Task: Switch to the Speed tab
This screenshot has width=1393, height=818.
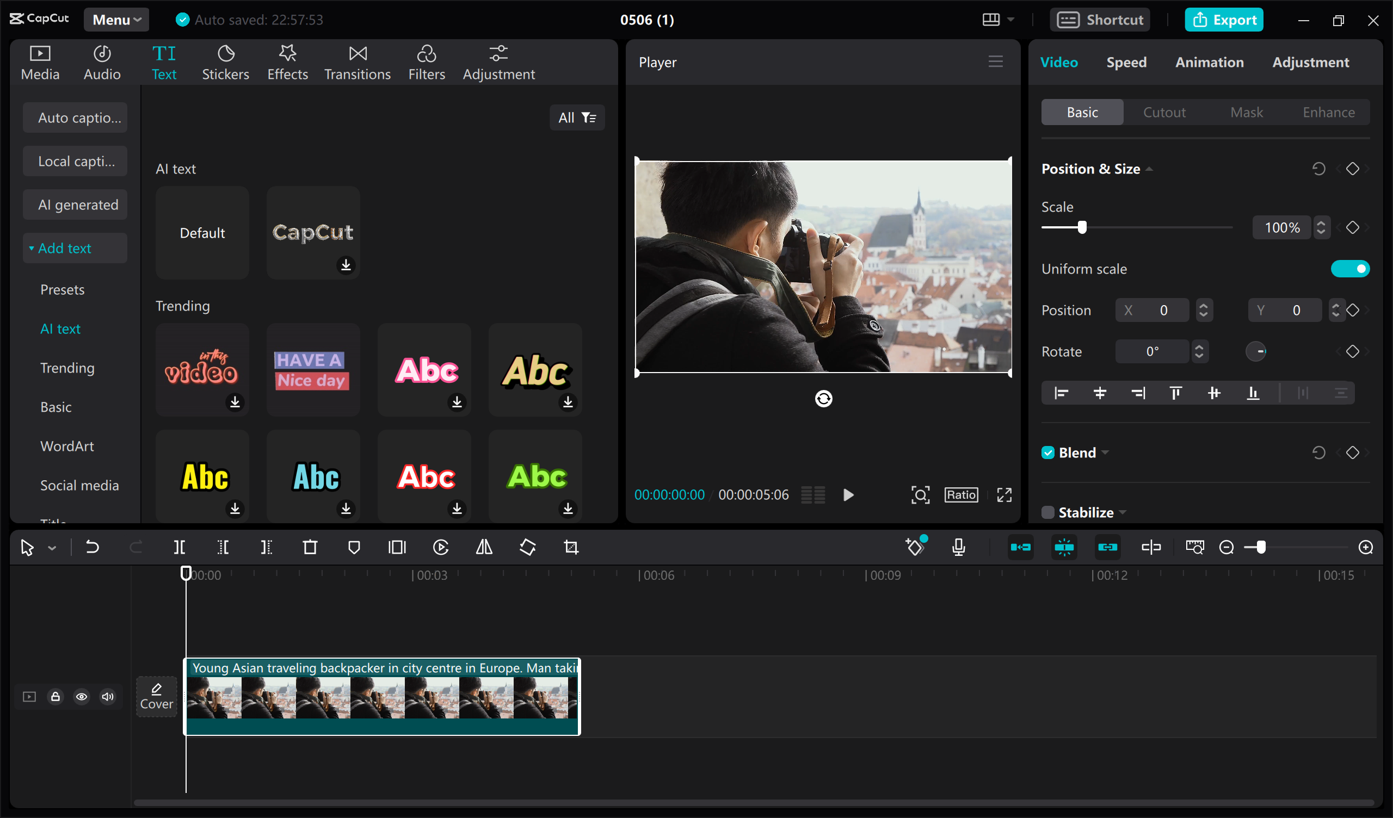Action: [x=1126, y=62]
